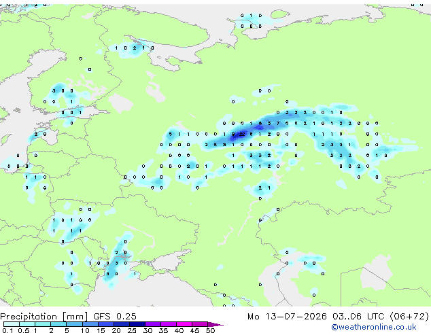
Task: Click the '(06+72)' forecast run text
Action: [409, 317]
